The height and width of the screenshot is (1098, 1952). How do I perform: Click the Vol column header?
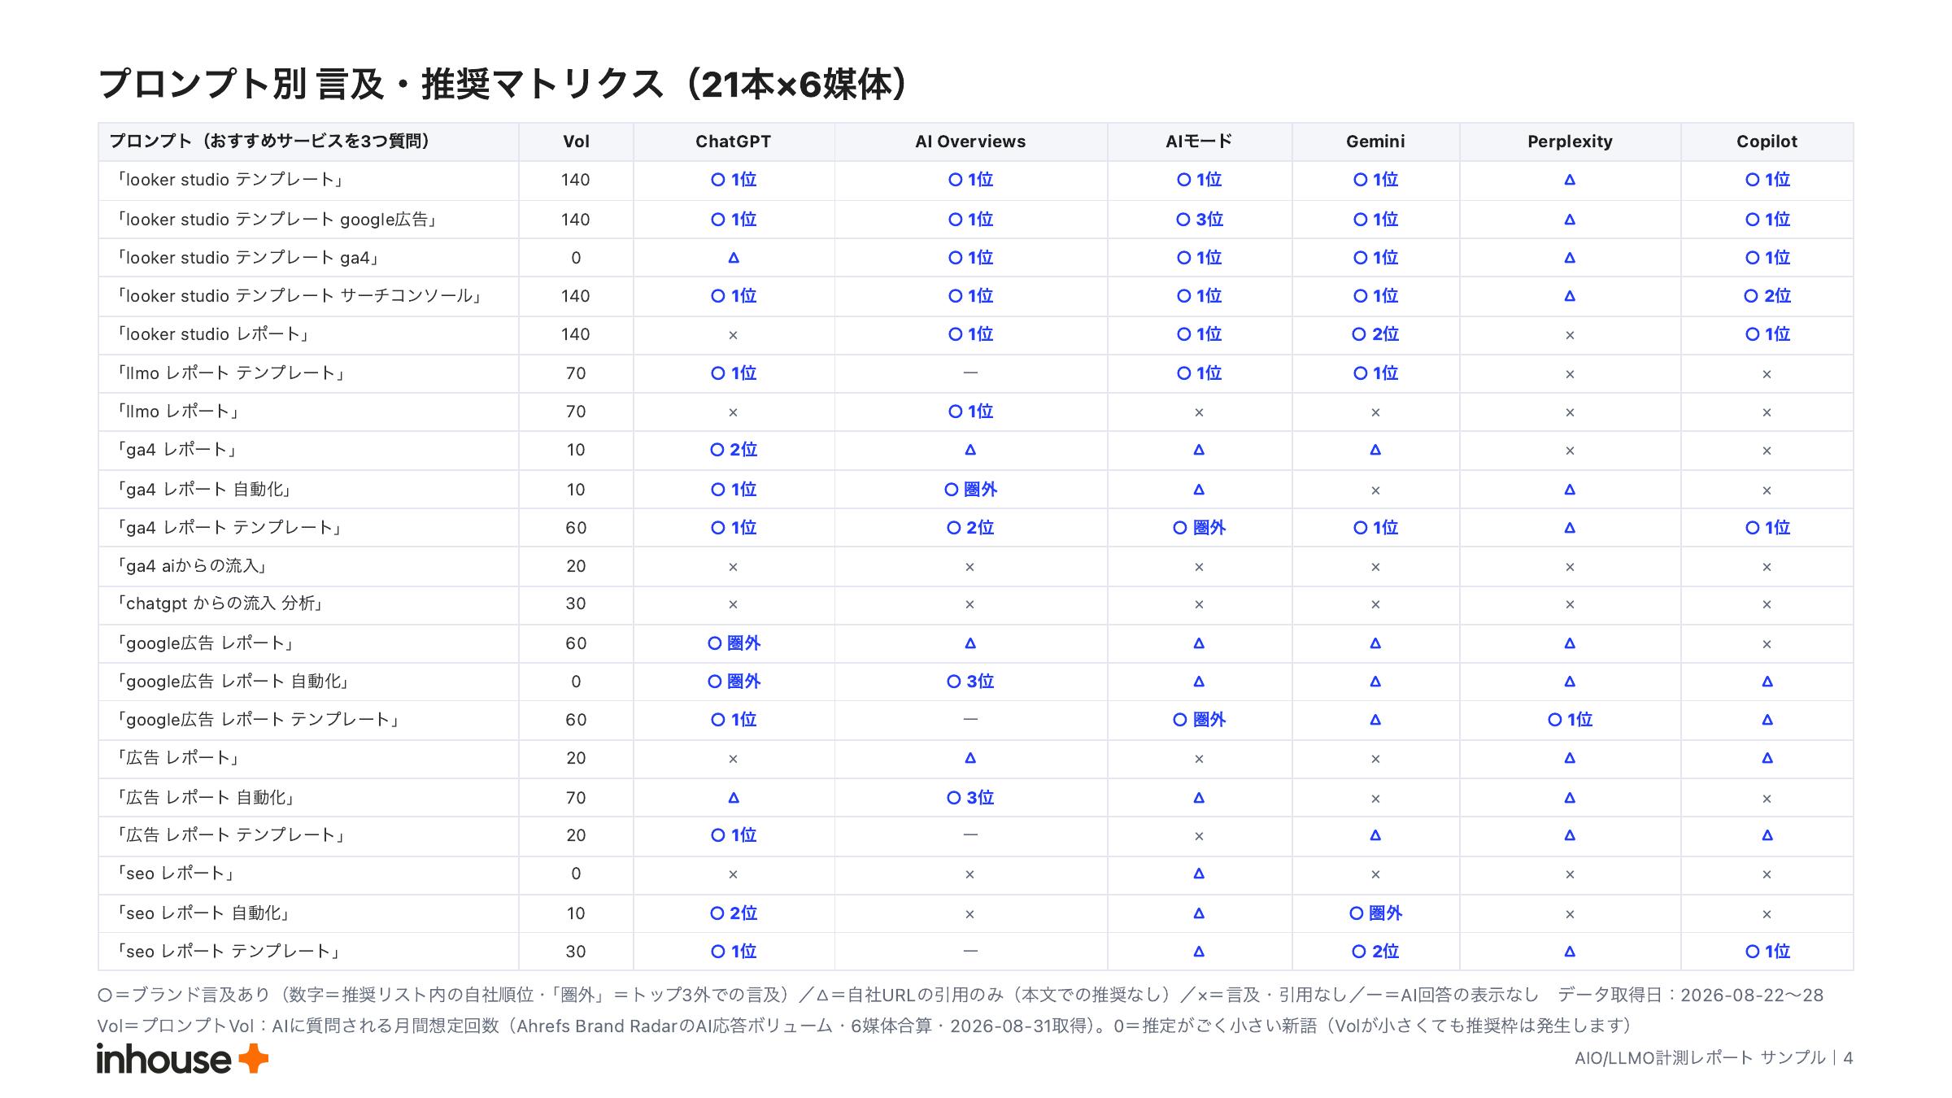point(576,142)
